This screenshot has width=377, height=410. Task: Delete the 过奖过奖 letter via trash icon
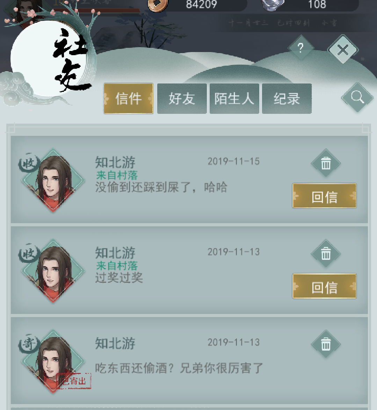(326, 254)
